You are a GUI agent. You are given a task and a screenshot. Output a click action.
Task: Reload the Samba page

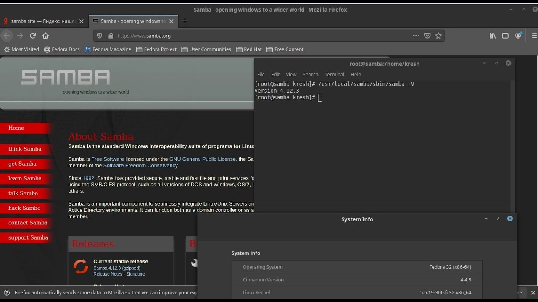point(33,36)
